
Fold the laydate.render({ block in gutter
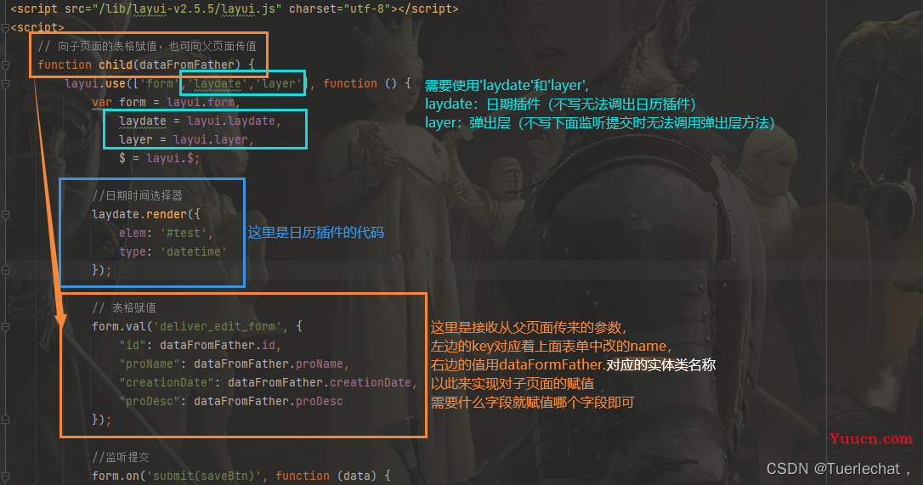(x=5, y=214)
